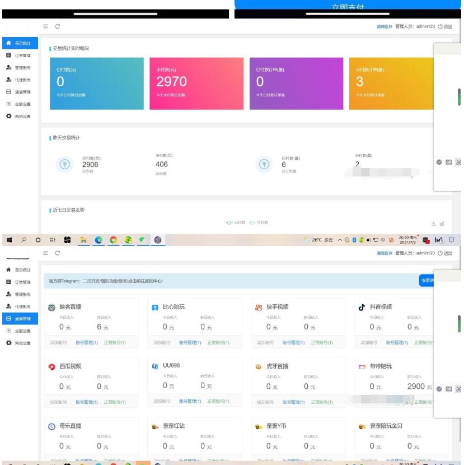Click 正常账号(1) under 快手视频 card
This screenshot has height=465, width=464.
[x=322, y=342]
